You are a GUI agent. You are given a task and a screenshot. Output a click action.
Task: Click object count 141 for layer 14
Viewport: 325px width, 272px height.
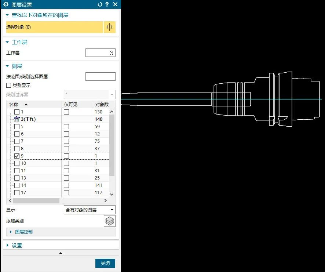click(x=98, y=185)
